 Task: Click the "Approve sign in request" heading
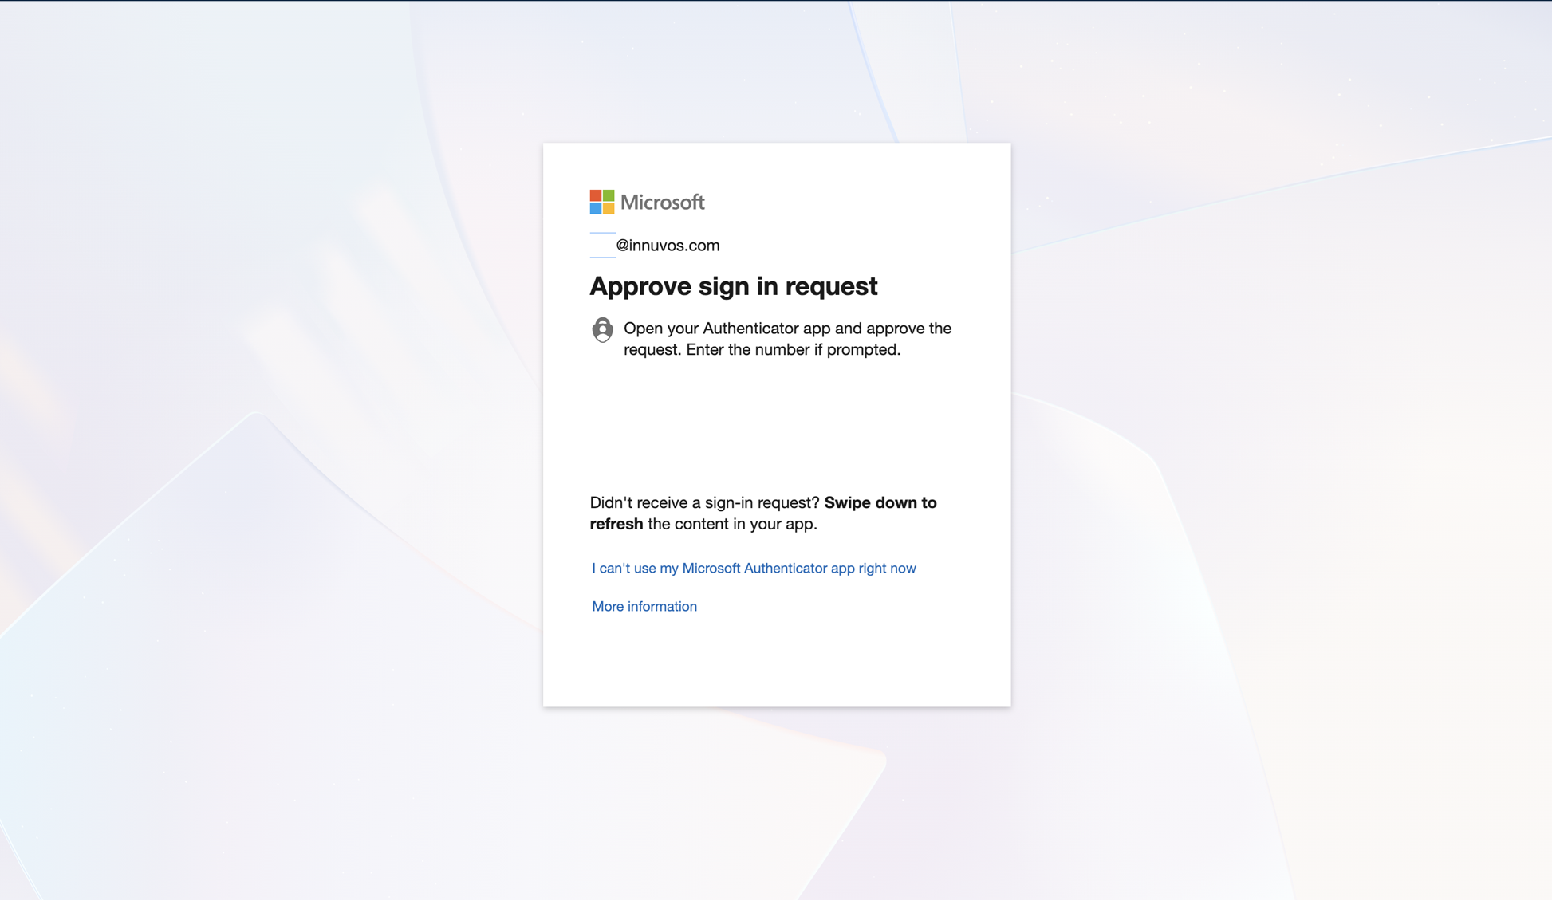tap(733, 286)
